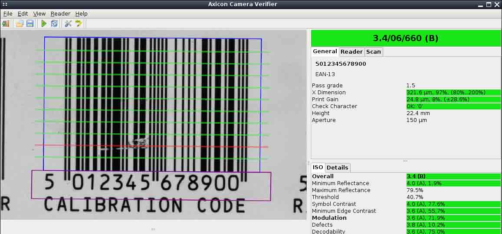Click the Symbol Contrast row label

(329, 204)
